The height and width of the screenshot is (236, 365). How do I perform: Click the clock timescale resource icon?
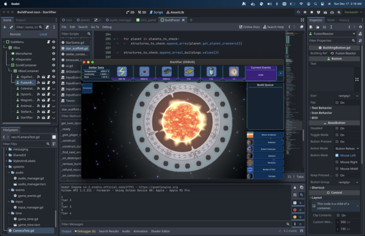[x=234, y=72]
